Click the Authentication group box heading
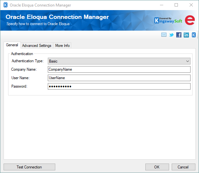Viewport: 199px width, 173px height. pos(22,54)
